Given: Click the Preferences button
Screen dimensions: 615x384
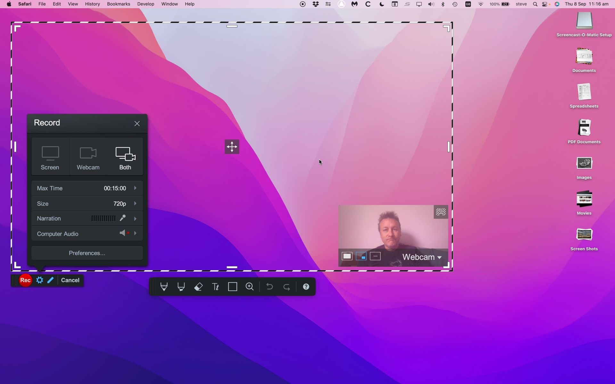Looking at the screenshot, I should click(x=87, y=252).
